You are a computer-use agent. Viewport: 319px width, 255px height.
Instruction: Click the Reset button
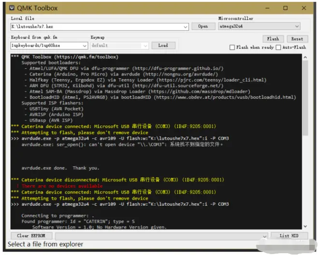click(x=297, y=39)
